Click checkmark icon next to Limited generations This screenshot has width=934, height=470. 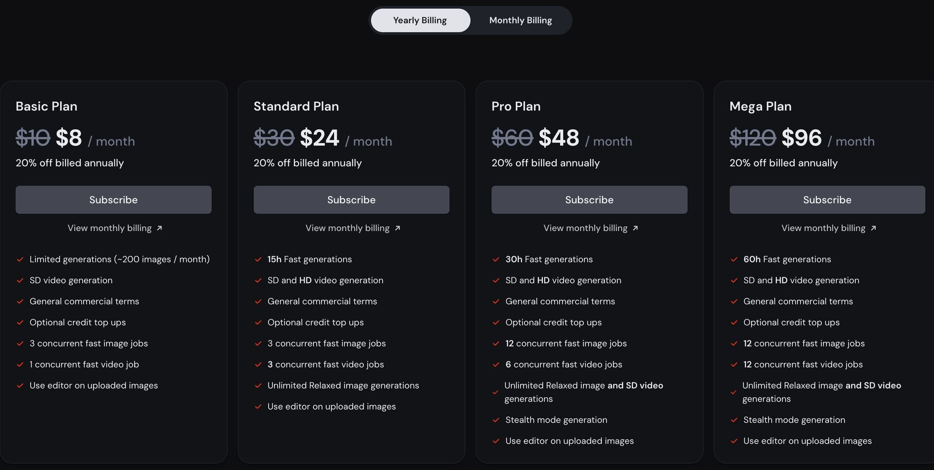[x=20, y=260]
